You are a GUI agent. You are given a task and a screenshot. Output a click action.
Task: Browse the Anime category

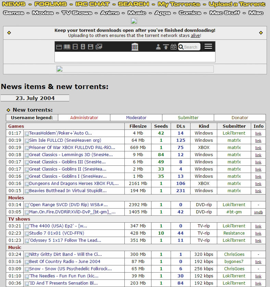pos(110,13)
